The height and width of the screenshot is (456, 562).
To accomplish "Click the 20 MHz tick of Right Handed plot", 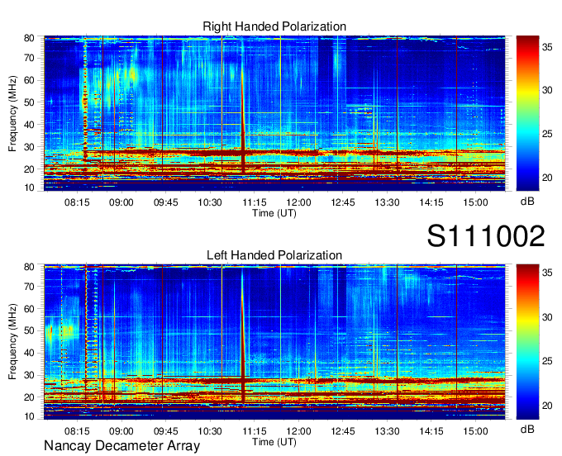I will [29, 169].
